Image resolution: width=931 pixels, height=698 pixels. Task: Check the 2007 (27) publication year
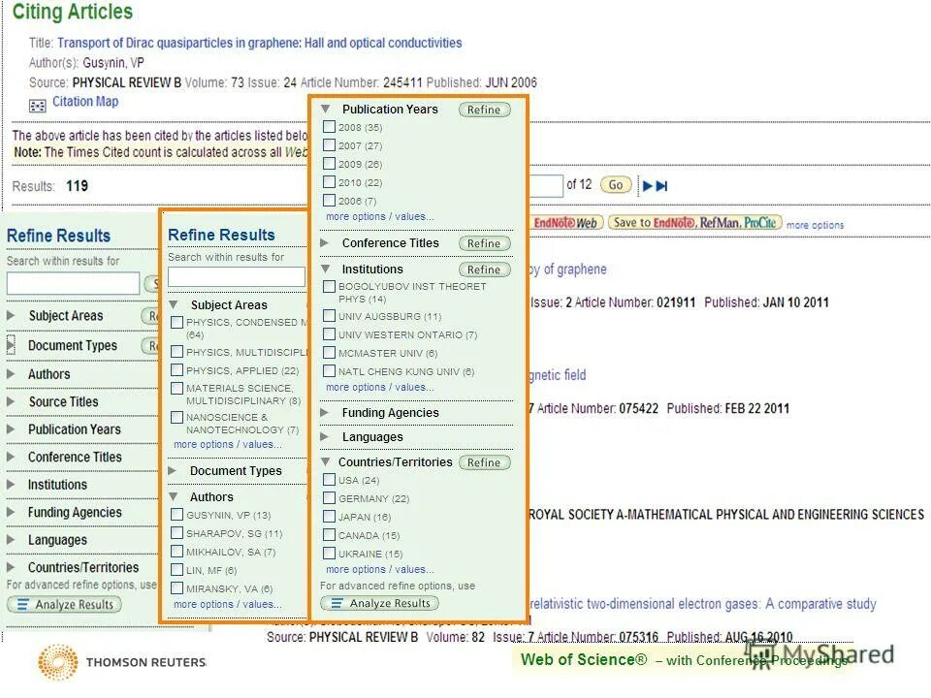[x=330, y=145]
